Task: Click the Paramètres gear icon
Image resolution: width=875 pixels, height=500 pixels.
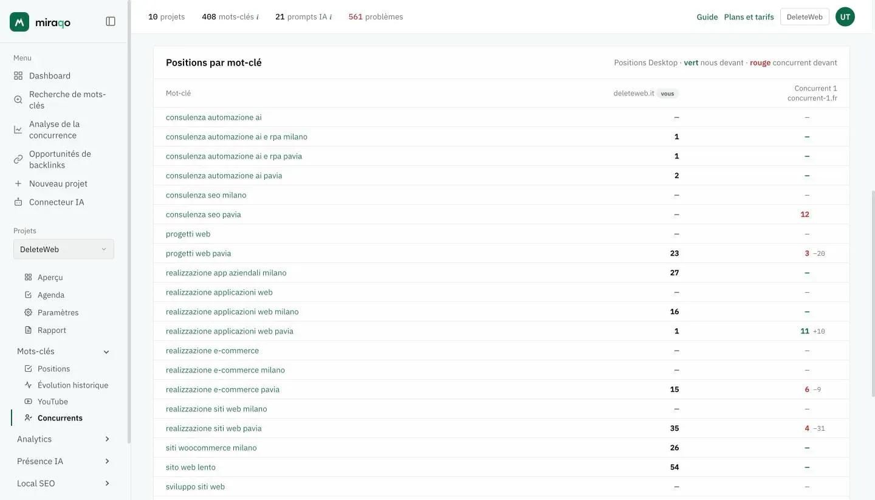Action: point(28,312)
